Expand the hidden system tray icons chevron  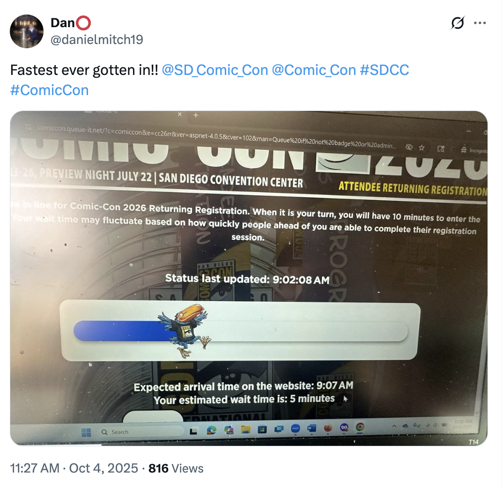pyautogui.click(x=394, y=426)
